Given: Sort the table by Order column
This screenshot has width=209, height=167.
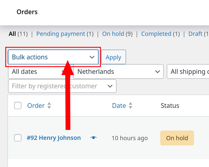Looking at the screenshot, I should click(36, 106).
